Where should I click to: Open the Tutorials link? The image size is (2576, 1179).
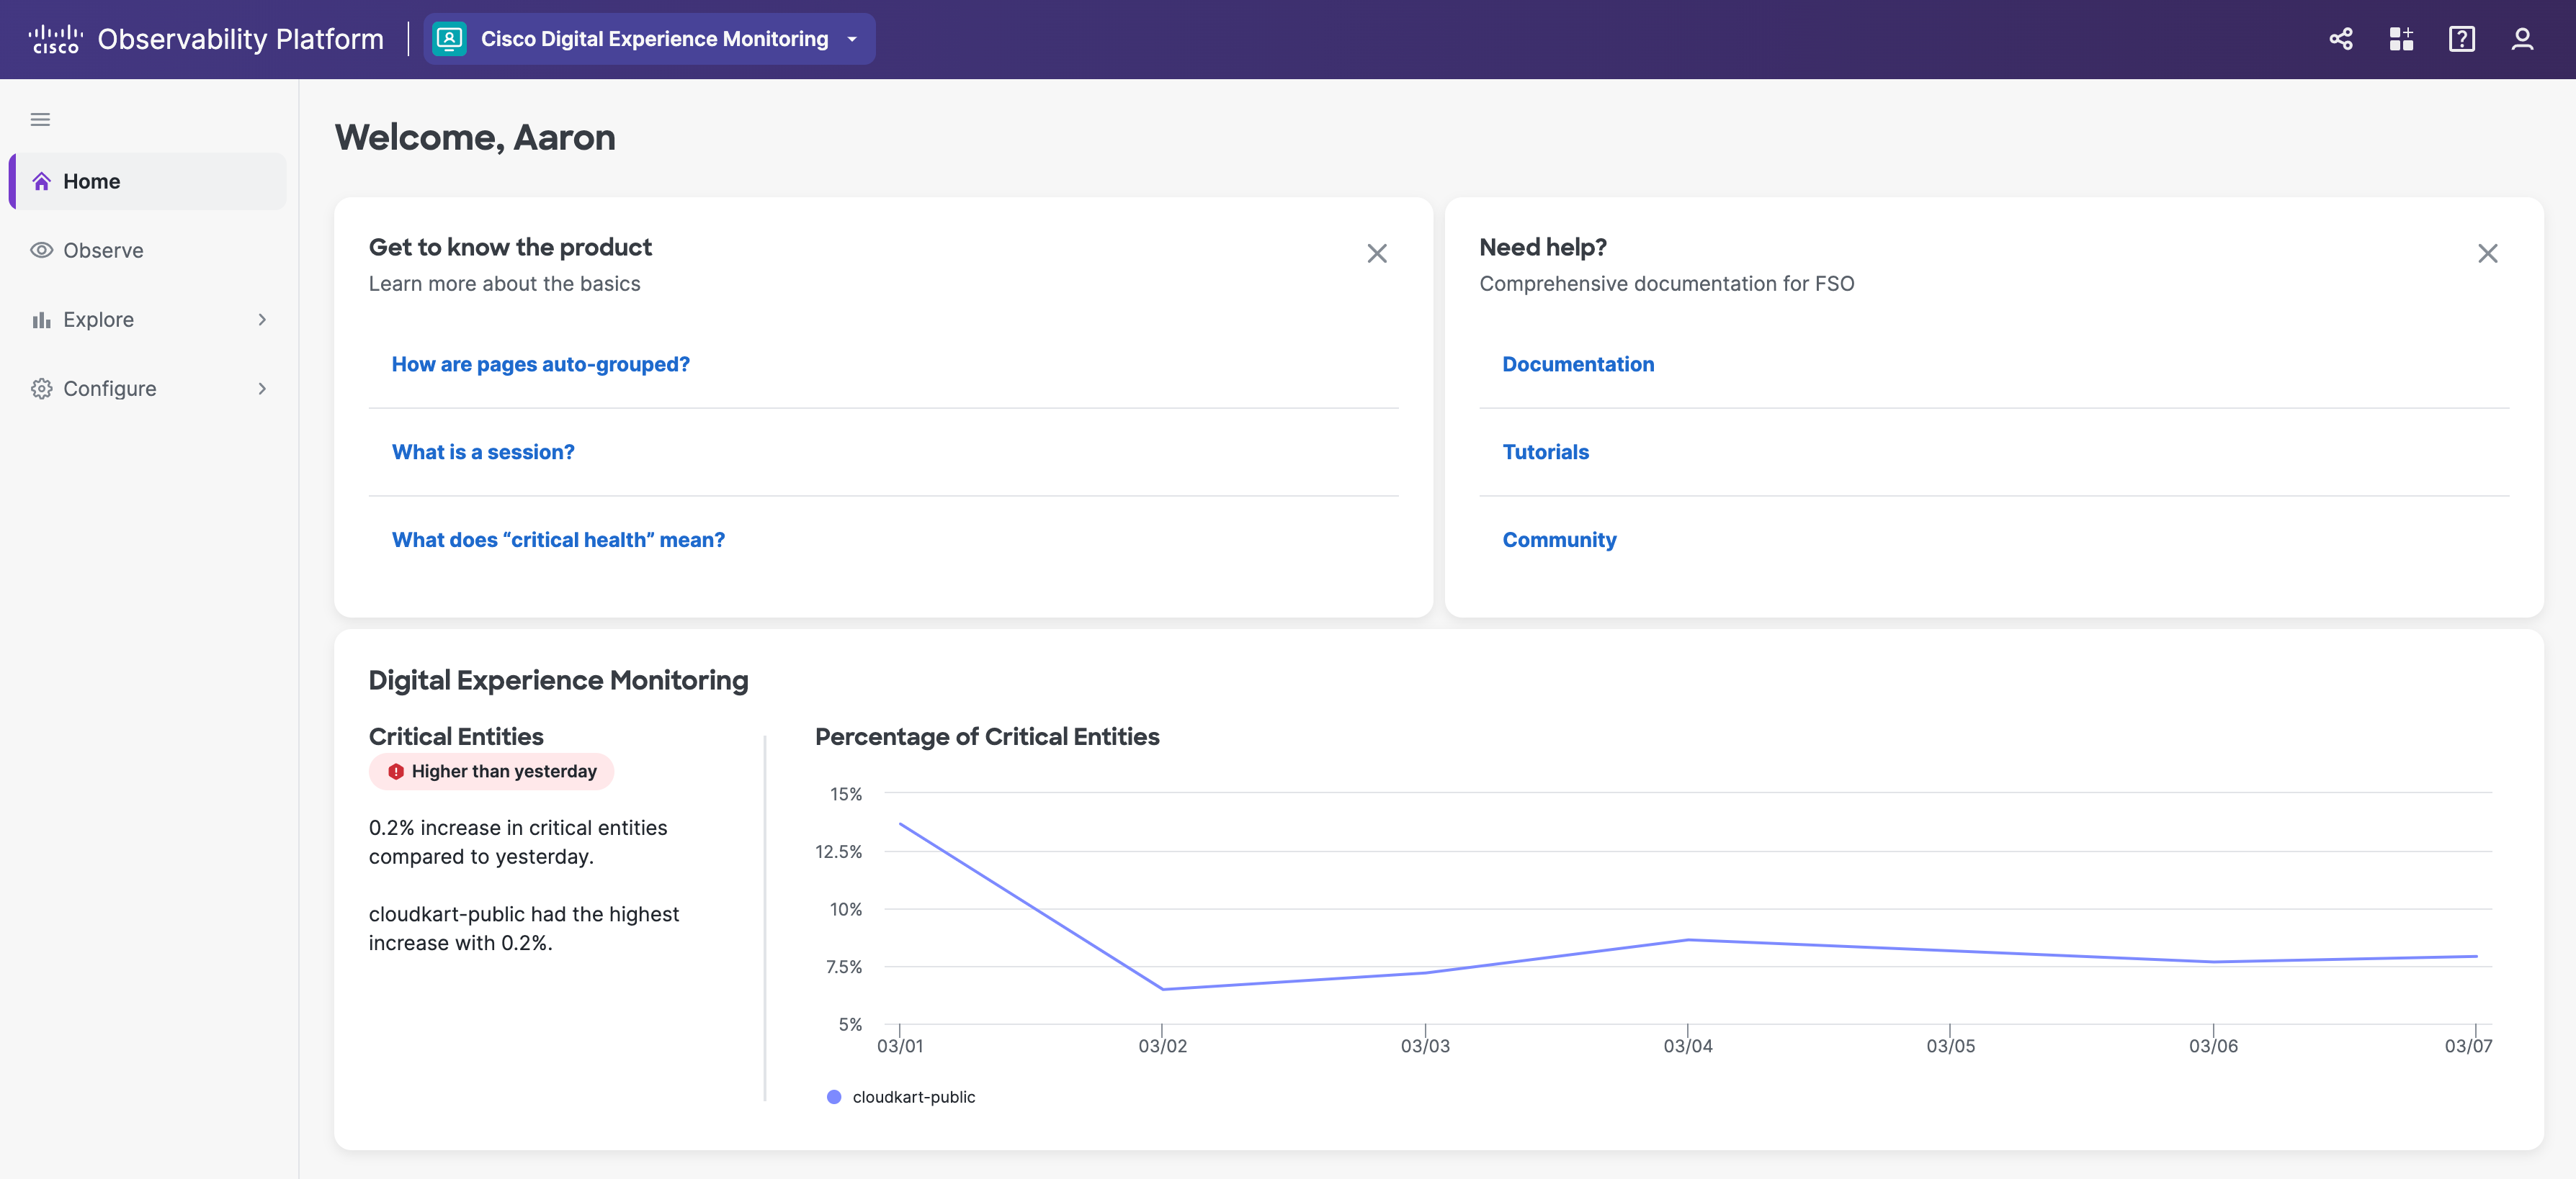(1545, 453)
